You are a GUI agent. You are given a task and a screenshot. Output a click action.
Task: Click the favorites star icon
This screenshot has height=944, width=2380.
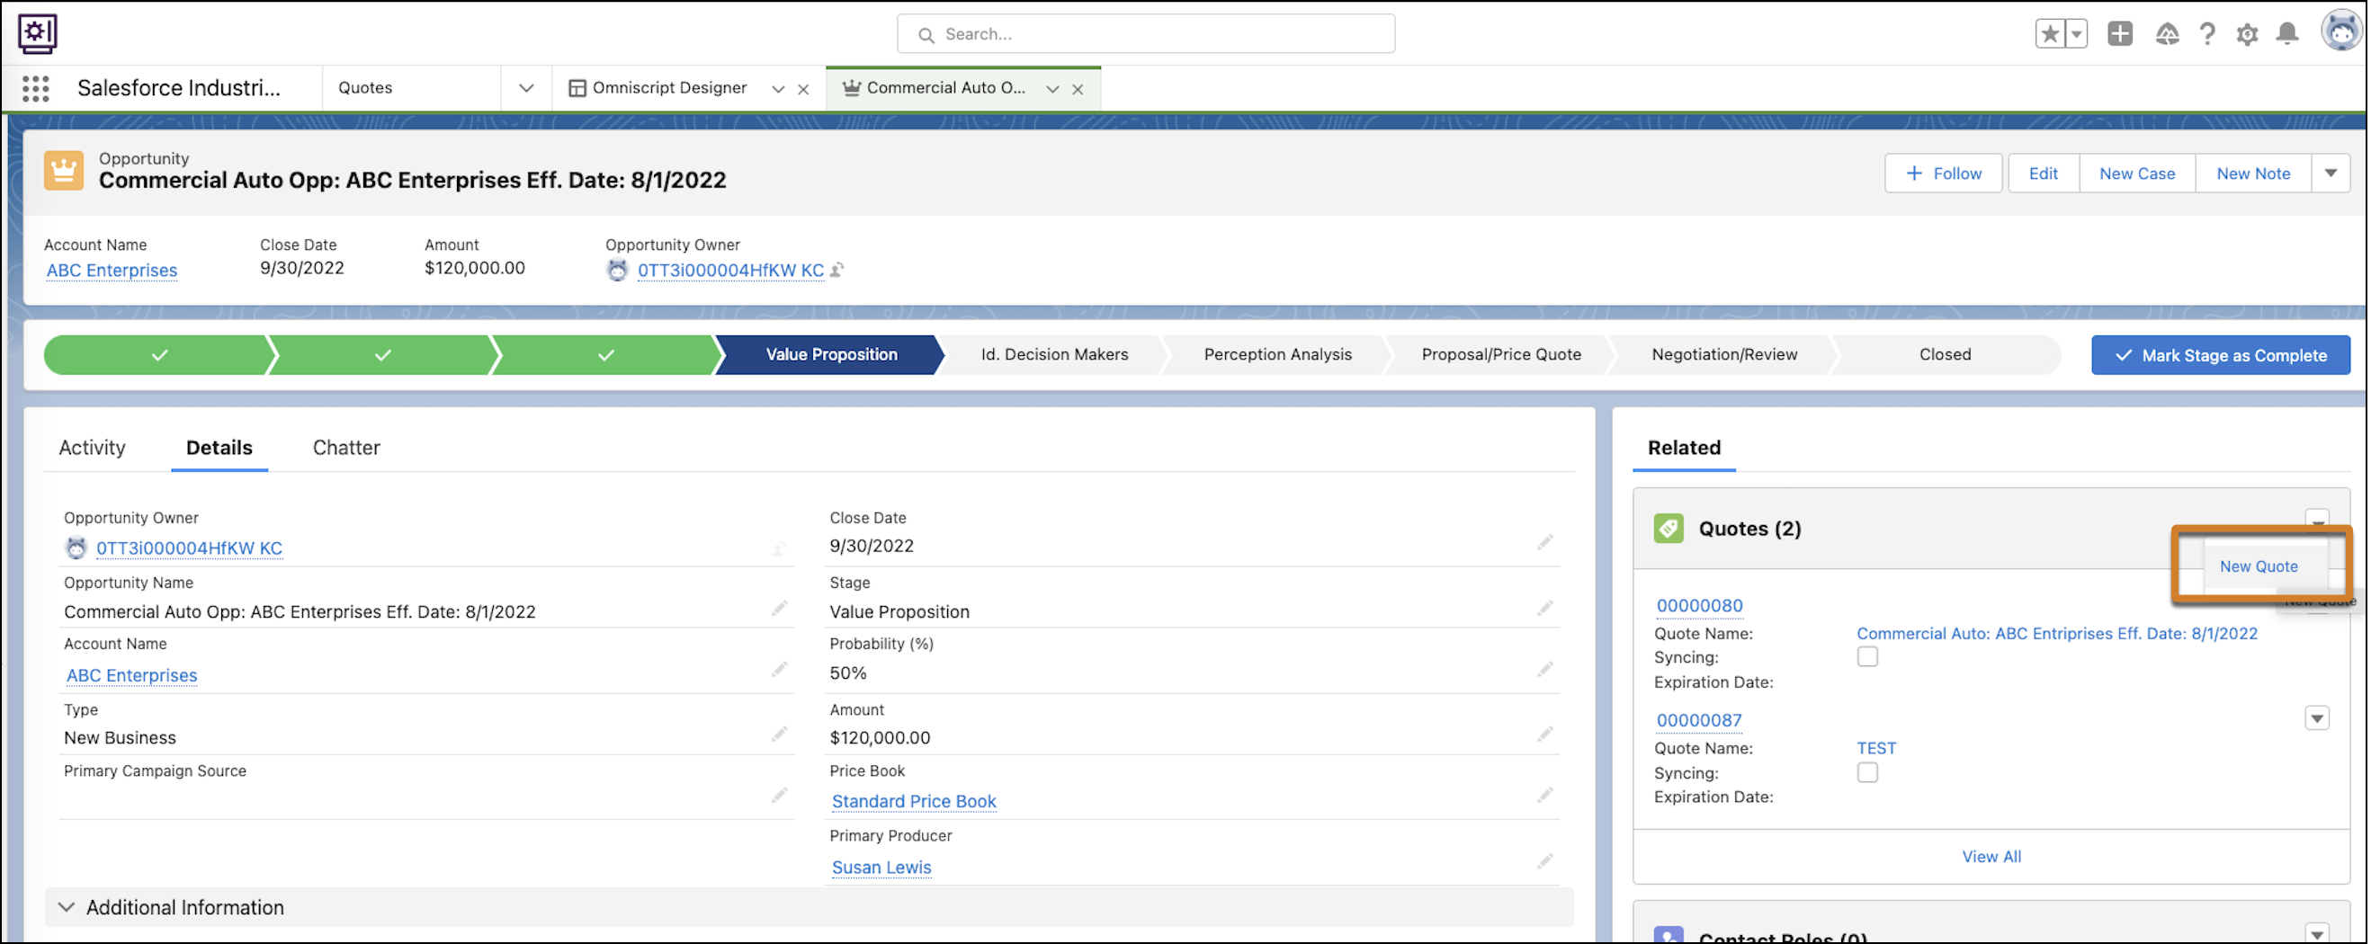pos(2049,34)
